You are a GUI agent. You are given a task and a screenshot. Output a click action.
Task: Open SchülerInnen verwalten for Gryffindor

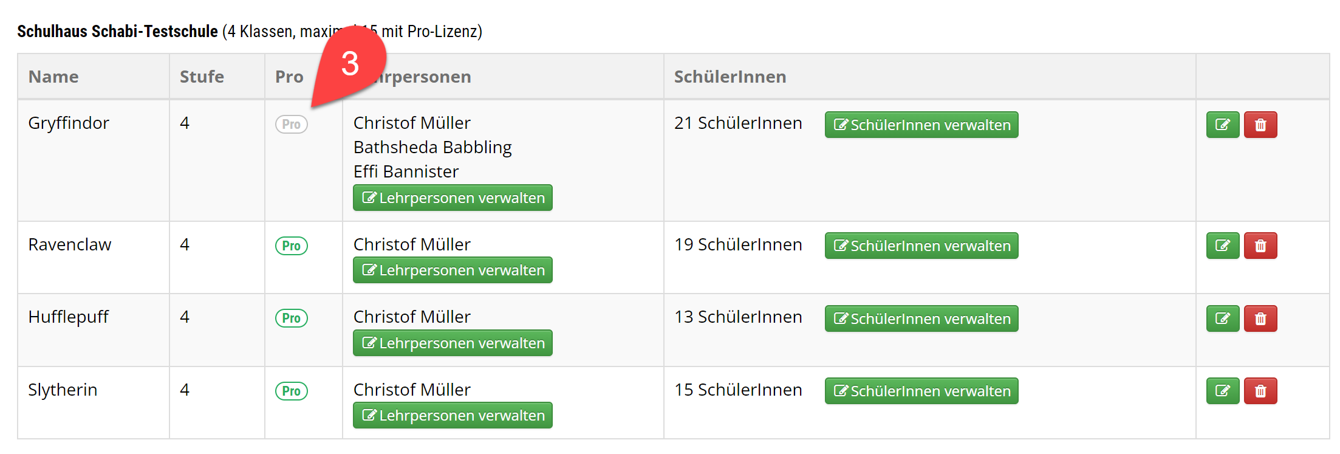920,125
